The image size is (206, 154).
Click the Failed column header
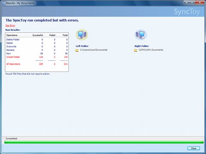click(52, 35)
